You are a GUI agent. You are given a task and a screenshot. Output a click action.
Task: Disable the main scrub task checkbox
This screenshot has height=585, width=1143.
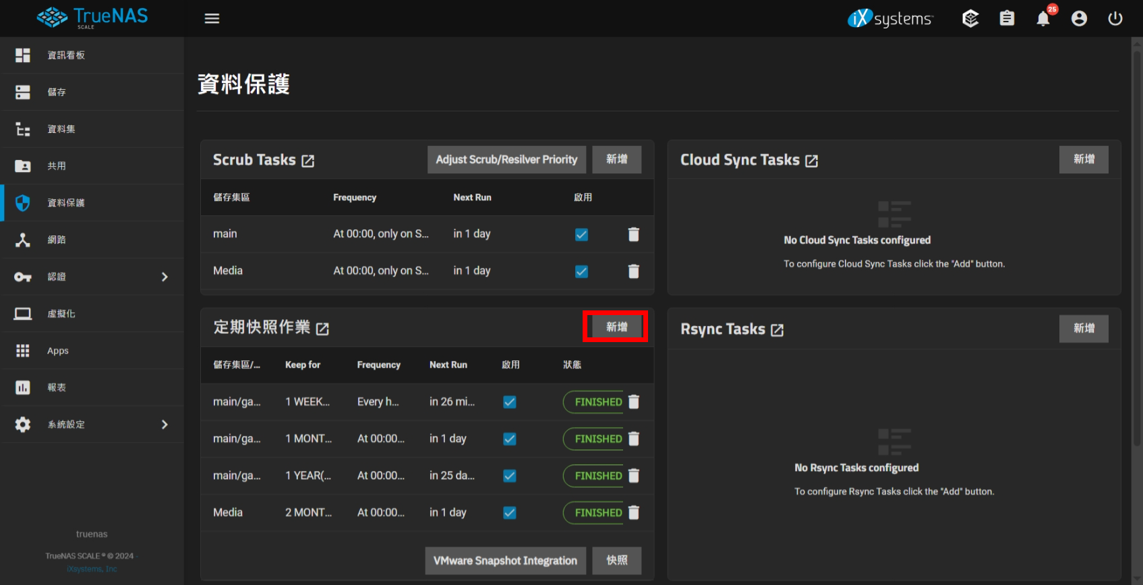pos(581,234)
